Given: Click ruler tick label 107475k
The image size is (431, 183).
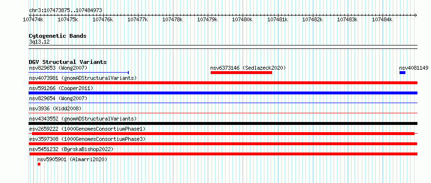Looking at the screenshot, I should pos(68,19).
